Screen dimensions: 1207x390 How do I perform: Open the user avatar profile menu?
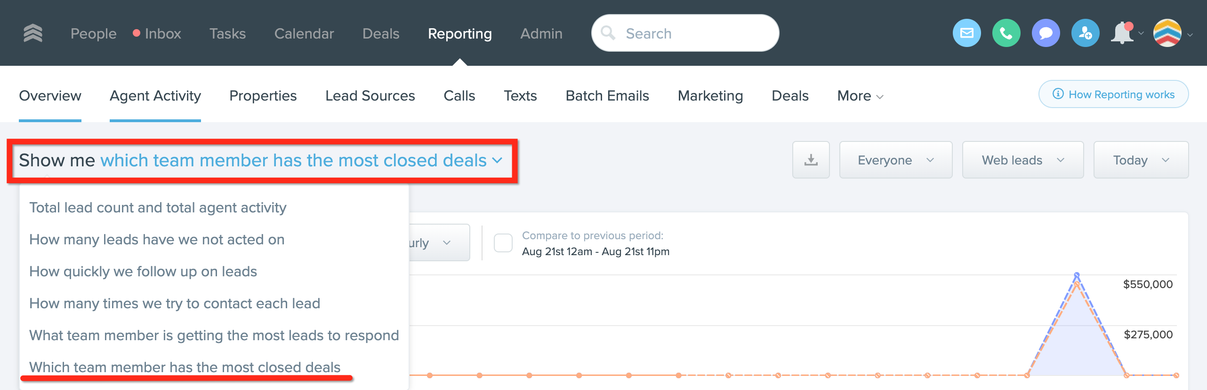point(1167,33)
